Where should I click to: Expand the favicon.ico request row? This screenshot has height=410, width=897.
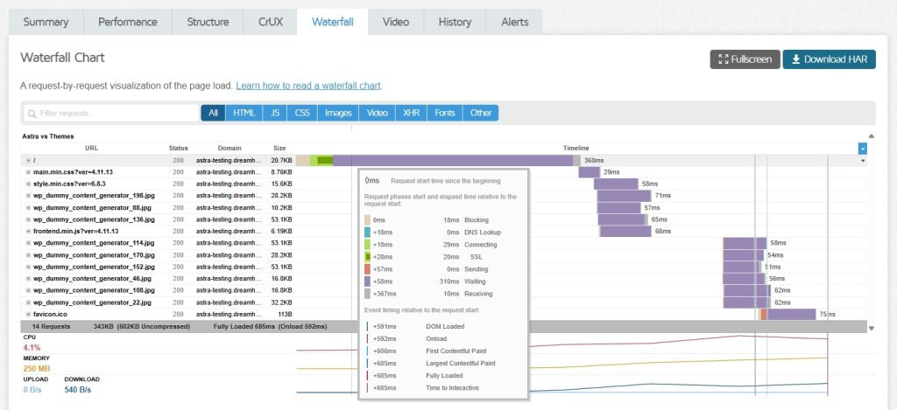[x=29, y=314]
